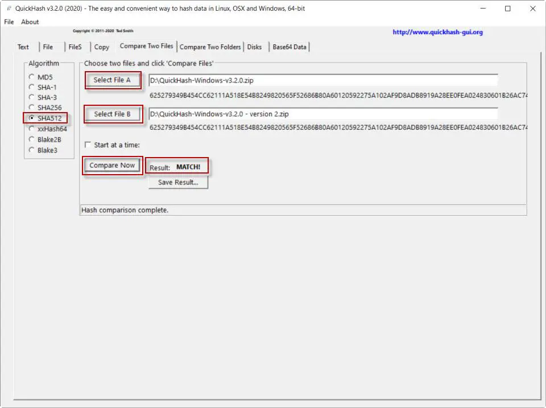546x408 pixels.
Task: Maximize the QuickHash window
Action: (x=508, y=9)
